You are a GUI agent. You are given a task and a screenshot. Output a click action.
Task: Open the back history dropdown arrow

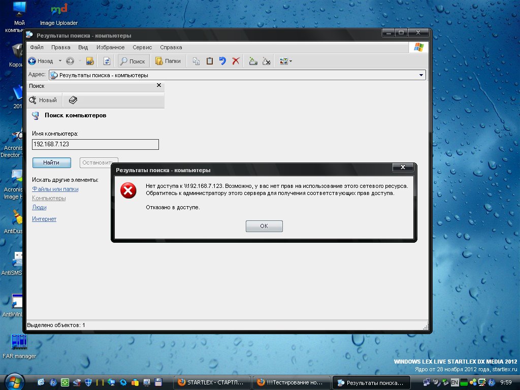(x=60, y=61)
